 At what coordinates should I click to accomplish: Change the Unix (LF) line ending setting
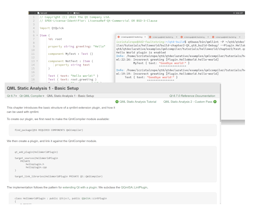[x=239, y=13]
